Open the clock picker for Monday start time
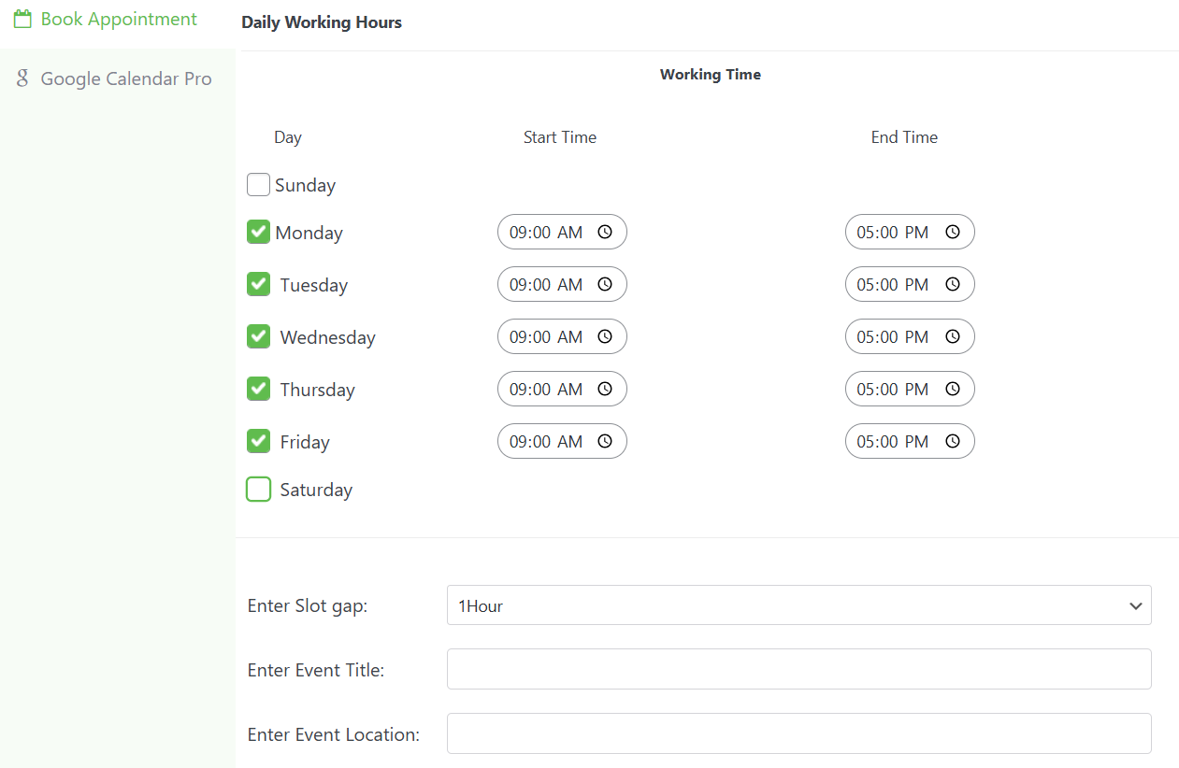Screen dimensions: 1179x768 (x=605, y=232)
